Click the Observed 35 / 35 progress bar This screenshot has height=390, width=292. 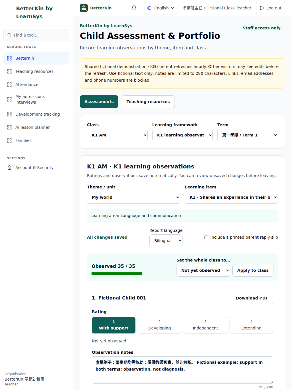coord(117,274)
